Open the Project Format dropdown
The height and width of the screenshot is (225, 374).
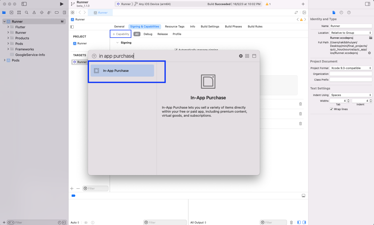(351, 68)
